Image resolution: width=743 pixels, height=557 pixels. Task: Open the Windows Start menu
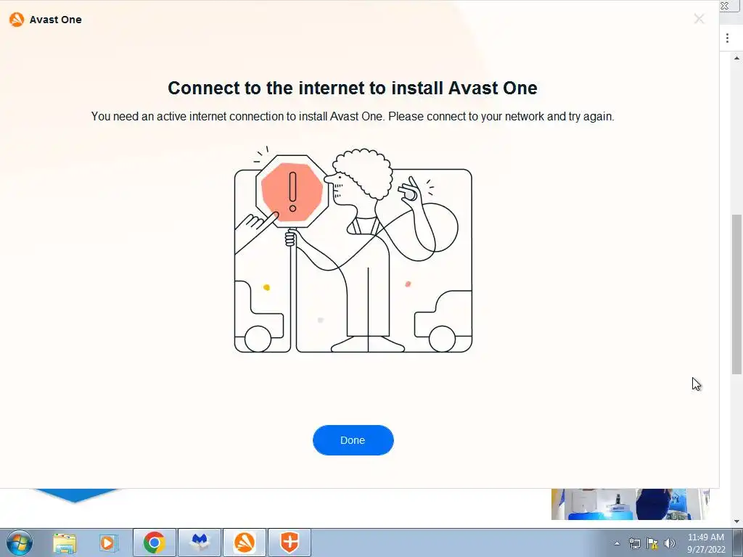point(20,542)
